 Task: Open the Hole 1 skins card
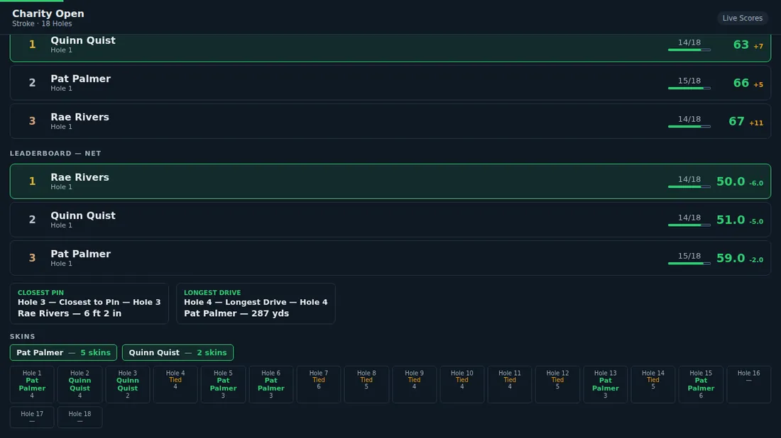(32, 384)
